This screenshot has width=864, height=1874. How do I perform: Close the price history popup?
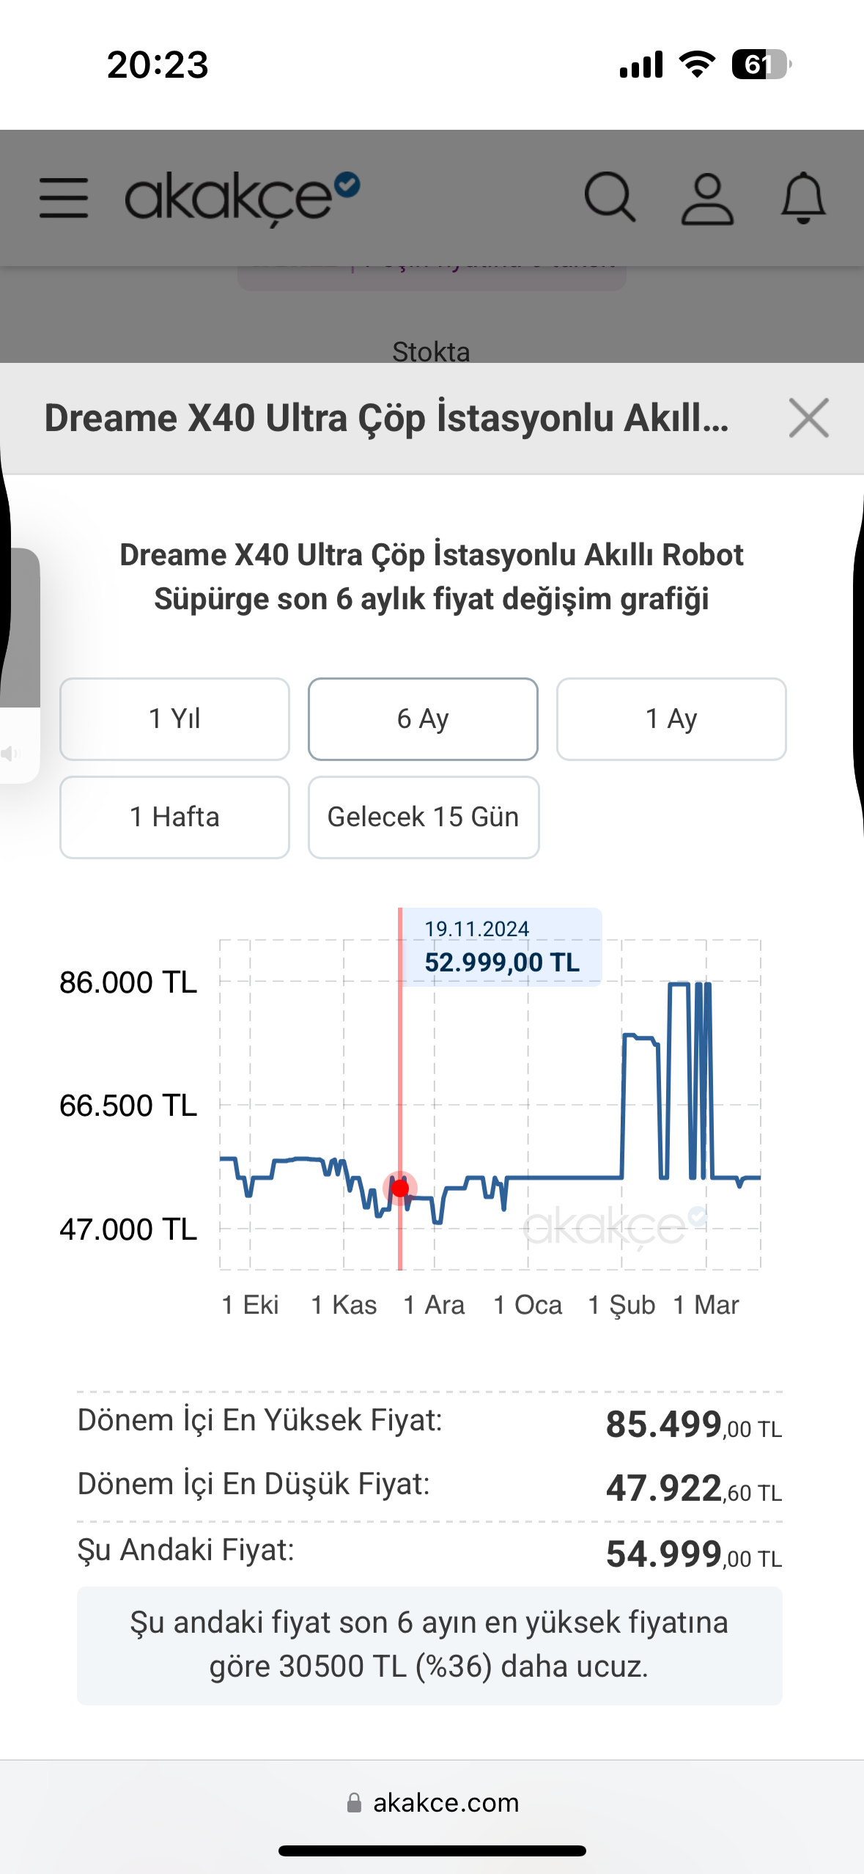tap(808, 418)
